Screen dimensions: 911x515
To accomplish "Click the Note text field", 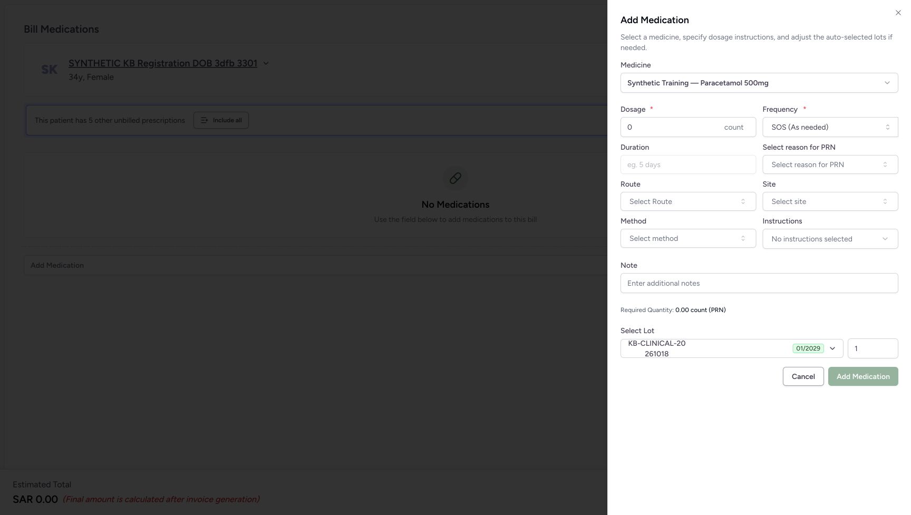I will click(759, 283).
